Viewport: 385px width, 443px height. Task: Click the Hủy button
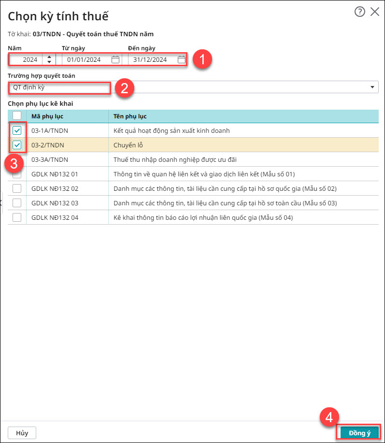(x=22, y=433)
